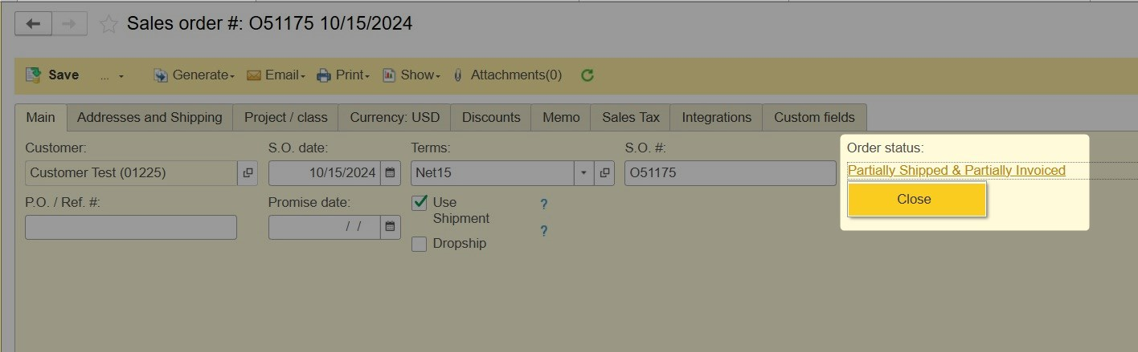This screenshot has width=1138, height=352.
Task: Click the P.O. / Ref. # input field
Action: coord(131,227)
